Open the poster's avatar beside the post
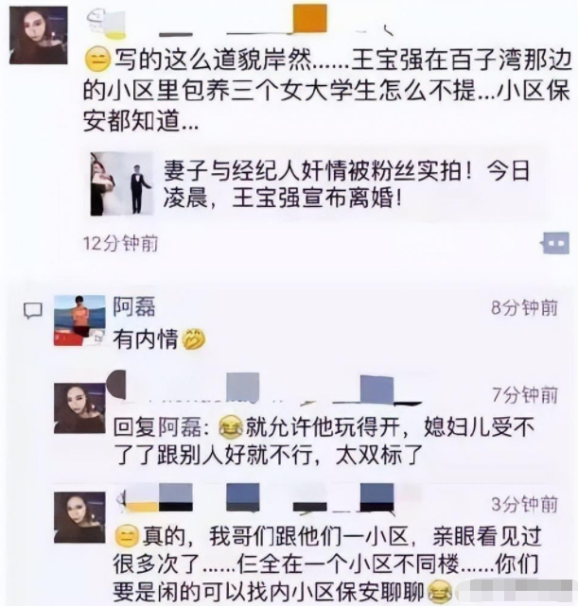Image resolution: width=578 pixels, height=606 pixels. 39,35
